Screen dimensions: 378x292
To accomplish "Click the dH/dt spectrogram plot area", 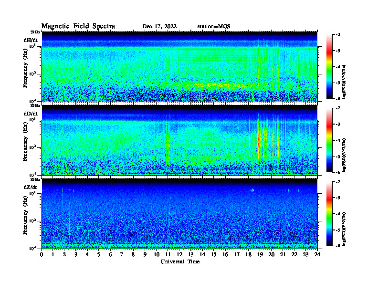I will (179, 66).
